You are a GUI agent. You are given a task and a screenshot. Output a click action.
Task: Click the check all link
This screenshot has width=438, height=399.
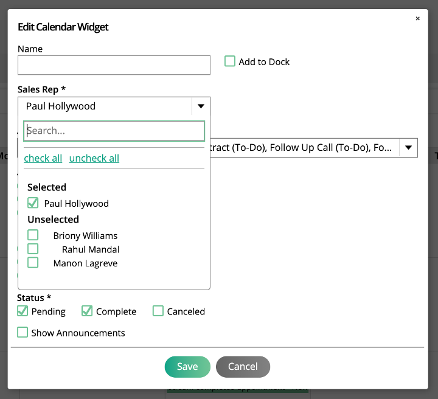(43, 158)
